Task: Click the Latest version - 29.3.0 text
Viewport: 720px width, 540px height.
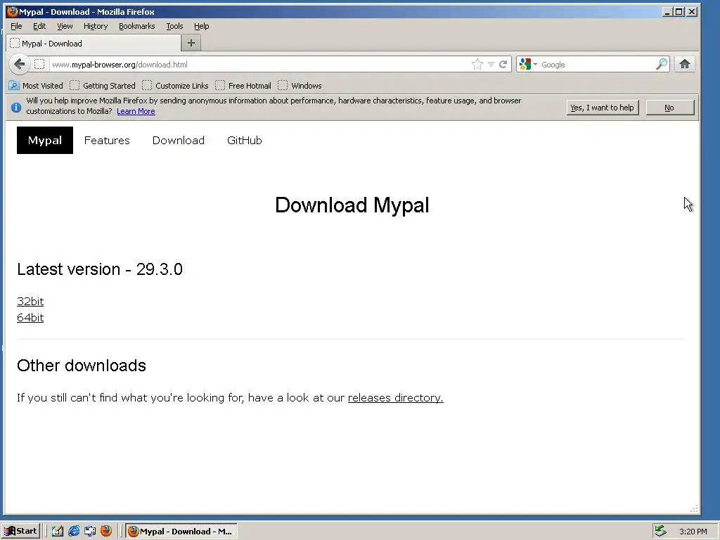Action: pos(100,269)
